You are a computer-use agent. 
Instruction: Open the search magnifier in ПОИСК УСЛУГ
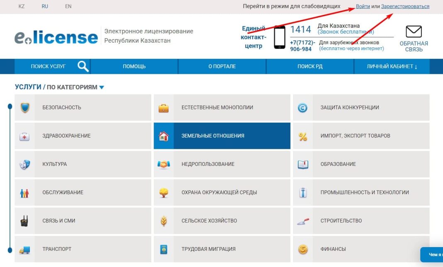coord(82,66)
